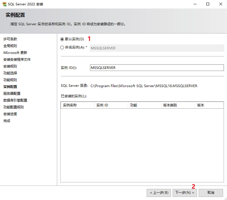Image resolution: width=227 pixels, height=200 pixels.
Task: Open 安装安装程序文件 step in sidebar
Action: pos(17,59)
